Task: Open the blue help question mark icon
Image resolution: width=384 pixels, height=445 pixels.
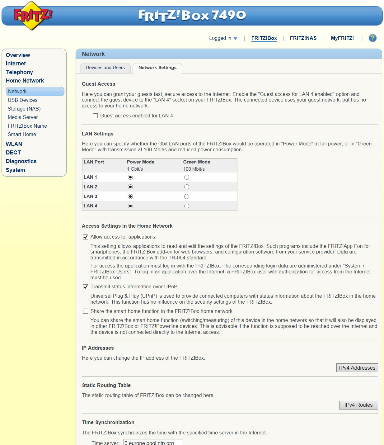Action: 372,38
